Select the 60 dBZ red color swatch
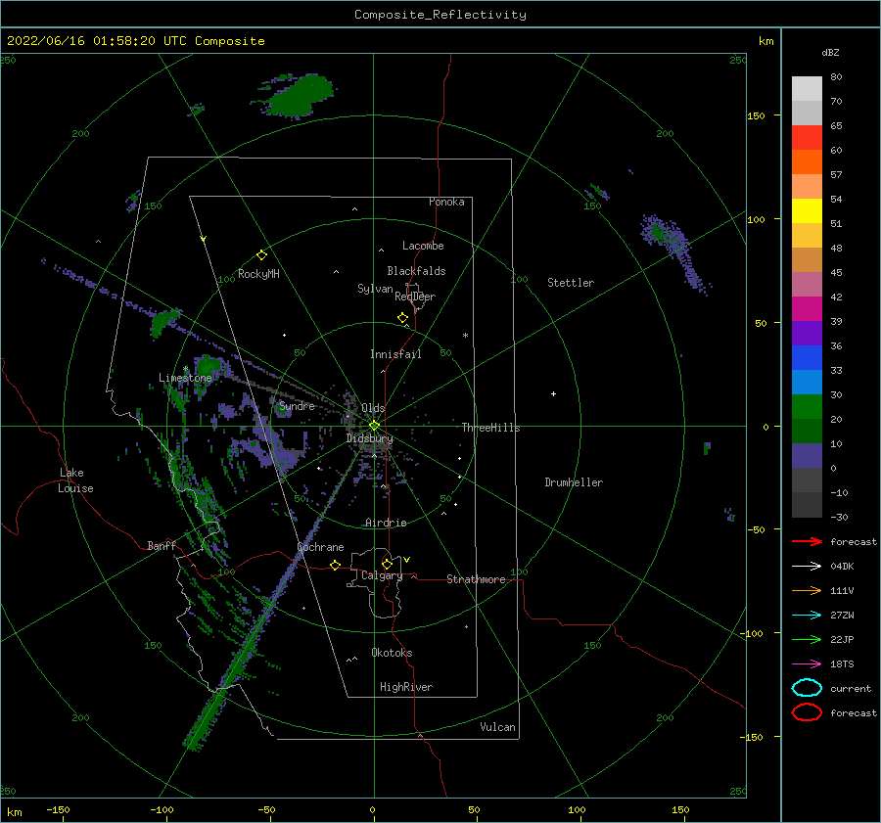The width and height of the screenshot is (881, 823). [x=807, y=138]
